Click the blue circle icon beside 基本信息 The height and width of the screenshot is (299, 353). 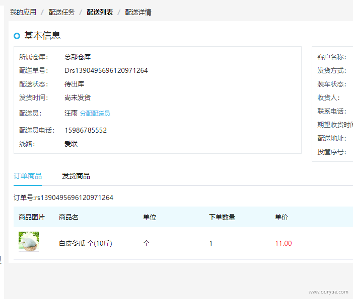point(17,36)
